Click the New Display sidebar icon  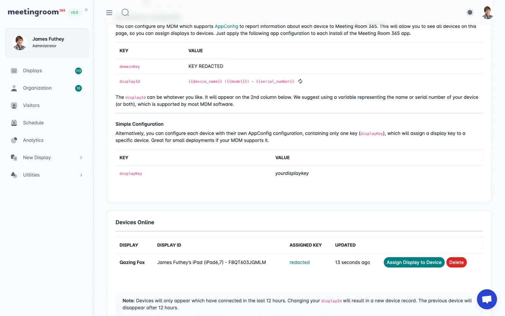[x=14, y=157]
